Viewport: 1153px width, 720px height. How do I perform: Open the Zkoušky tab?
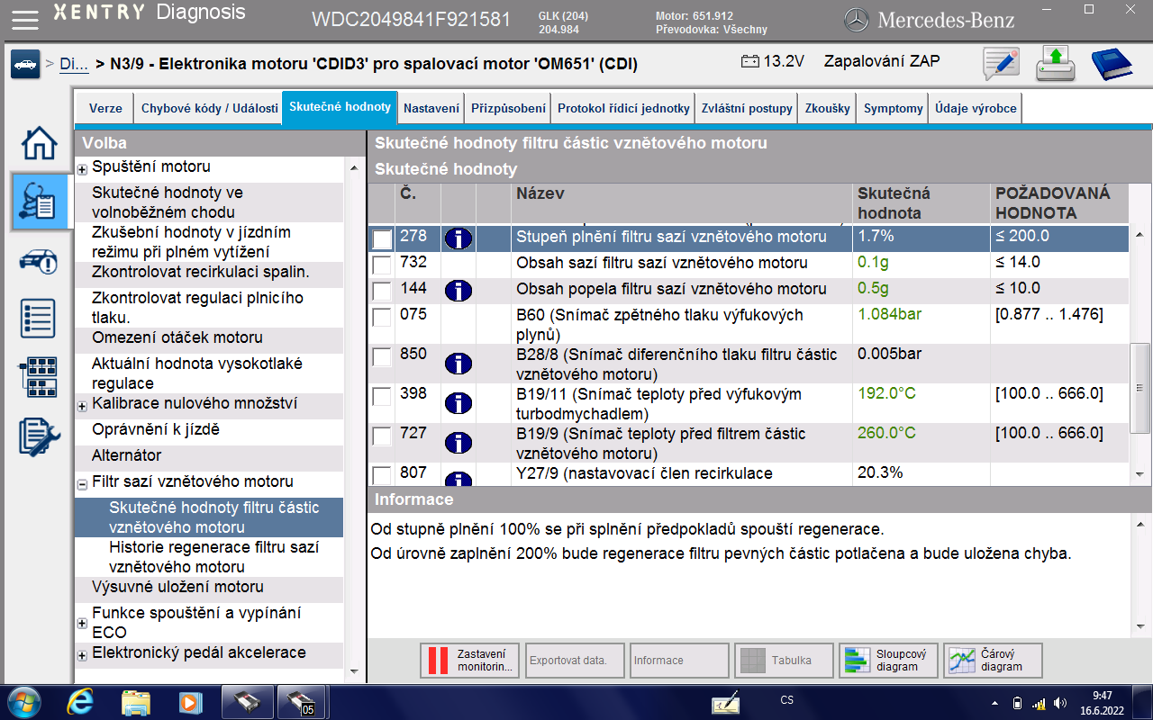click(x=827, y=108)
